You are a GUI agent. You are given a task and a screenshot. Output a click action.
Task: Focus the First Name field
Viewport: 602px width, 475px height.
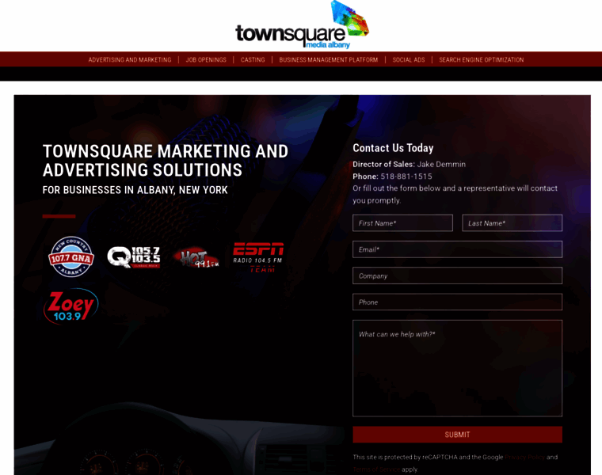[x=402, y=223]
